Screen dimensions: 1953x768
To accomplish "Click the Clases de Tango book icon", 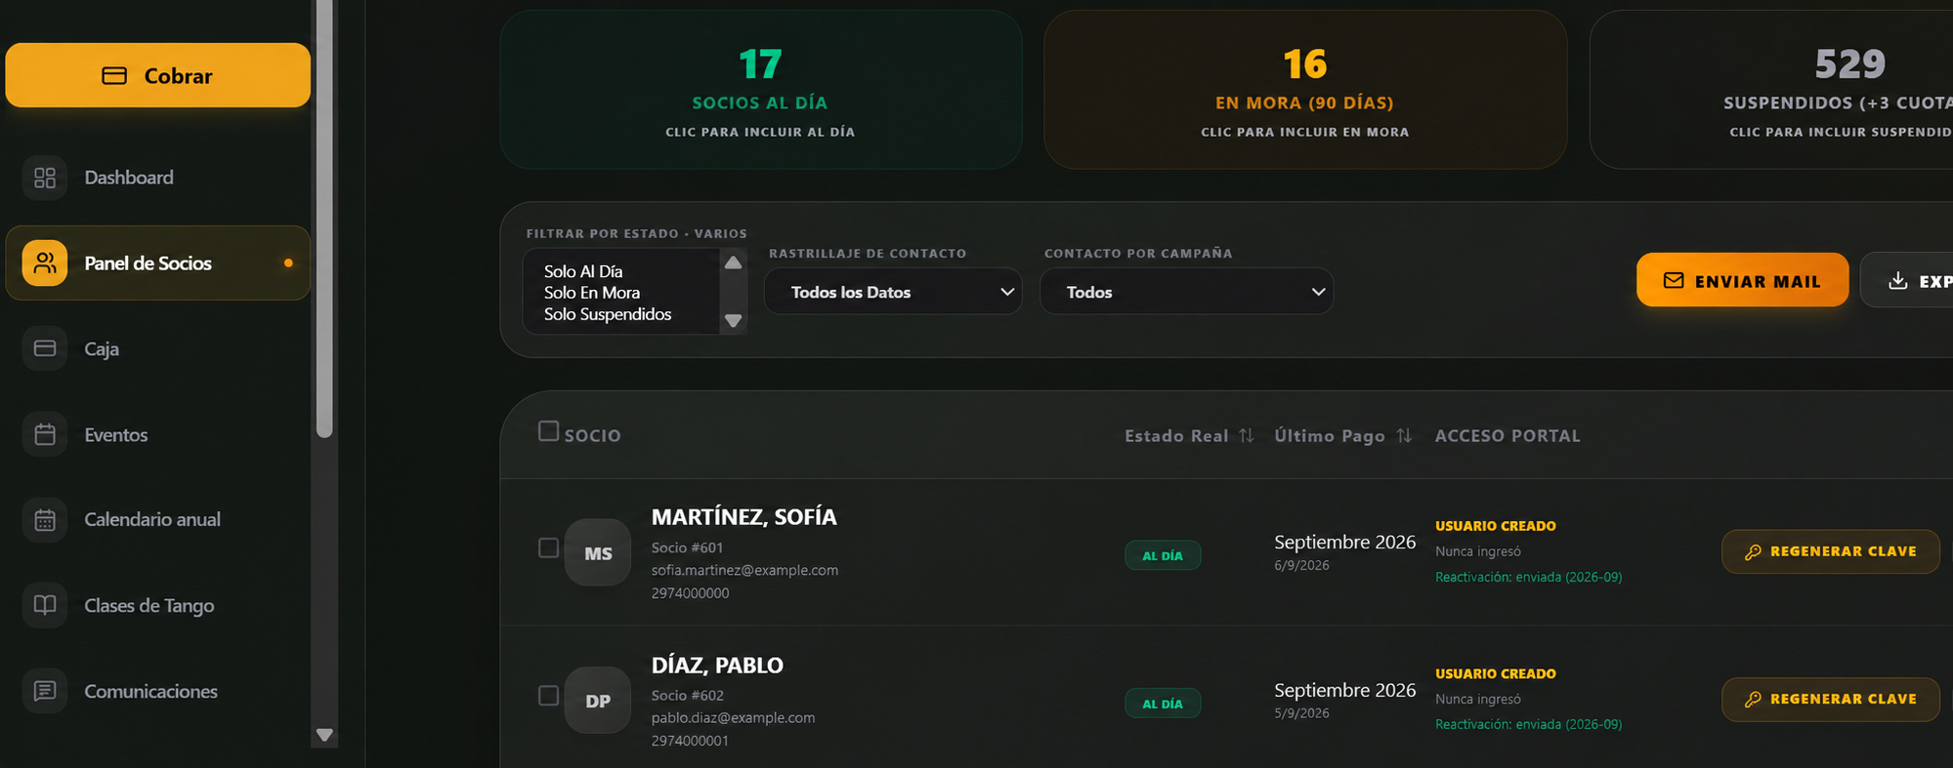I will [x=45, y=605].
